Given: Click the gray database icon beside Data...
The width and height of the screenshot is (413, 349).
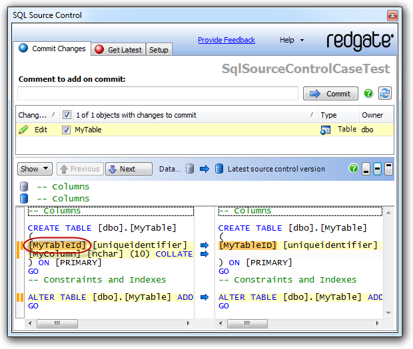Looking at the screenshot, I should pyautogui.click(x=190, y=169).
